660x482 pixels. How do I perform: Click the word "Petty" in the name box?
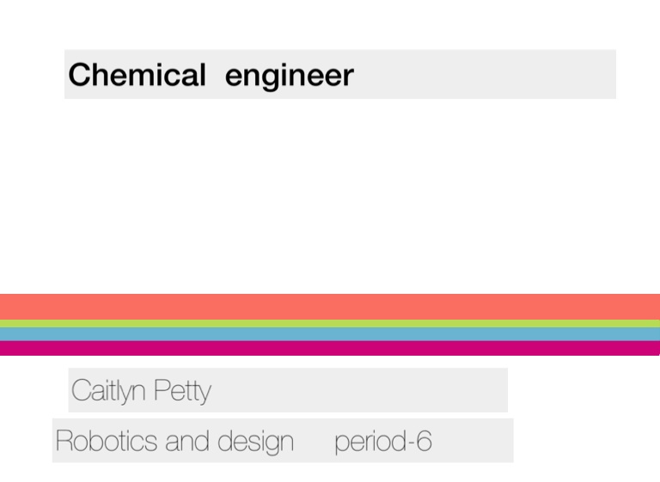[x=182, y=391]
